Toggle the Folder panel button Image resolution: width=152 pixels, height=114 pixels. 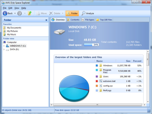click(x=72, y=13)
